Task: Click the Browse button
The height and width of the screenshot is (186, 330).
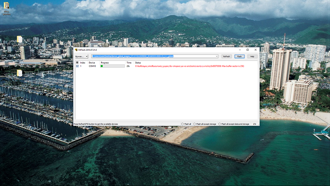Action: [80, 56]
